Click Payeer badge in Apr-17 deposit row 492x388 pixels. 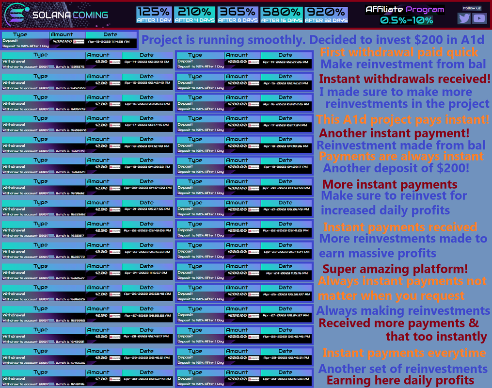(x=254, y=125)
